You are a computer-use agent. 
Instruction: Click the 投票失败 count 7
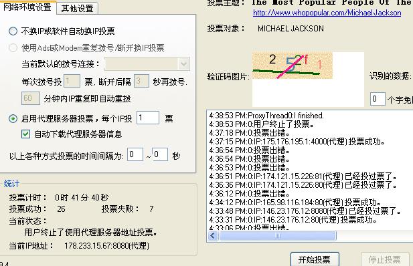(151, 209)
